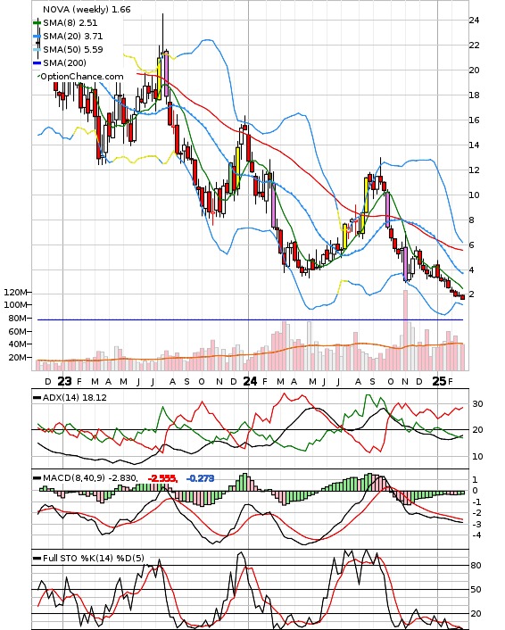Image resolution: width=505 pixels, height=630 pixels.
Task: Jump to the 23 year marker
Action: [x=64, y=381]
